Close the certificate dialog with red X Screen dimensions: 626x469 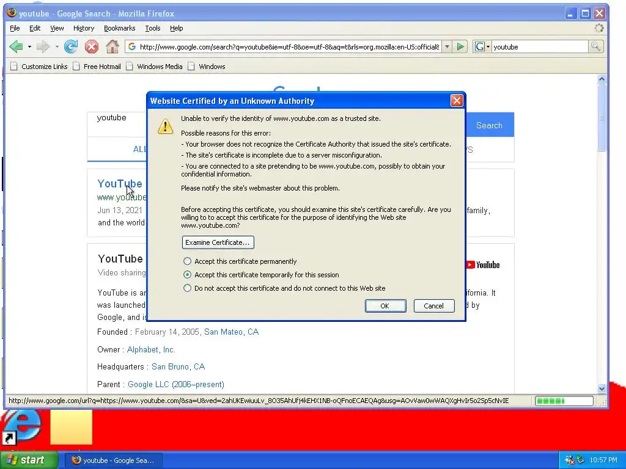[457, 101]
